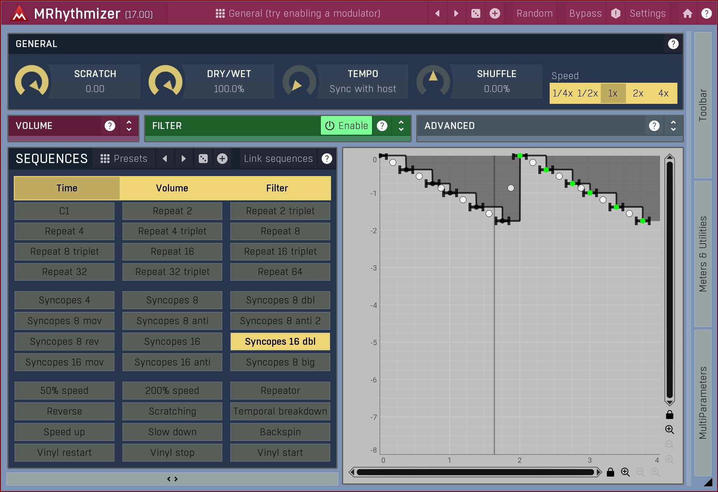This screenshot has height=492, width=718.
Task: Switch to the Volume sequence tab
Action: 172,188
